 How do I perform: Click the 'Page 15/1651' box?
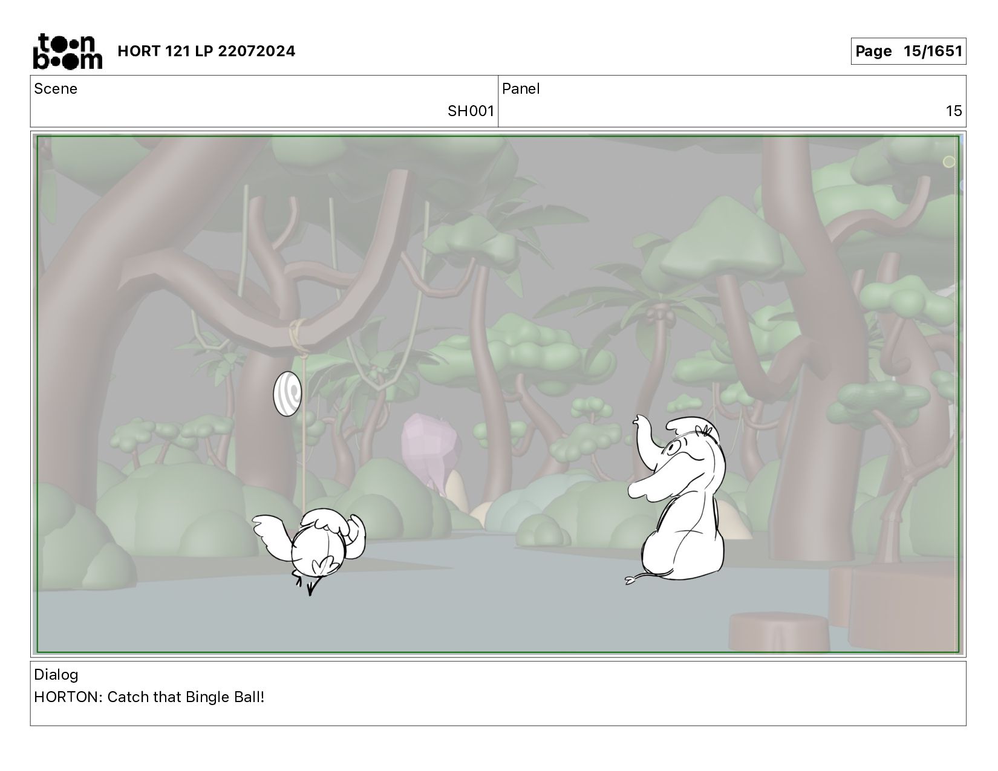pos(908,51)
